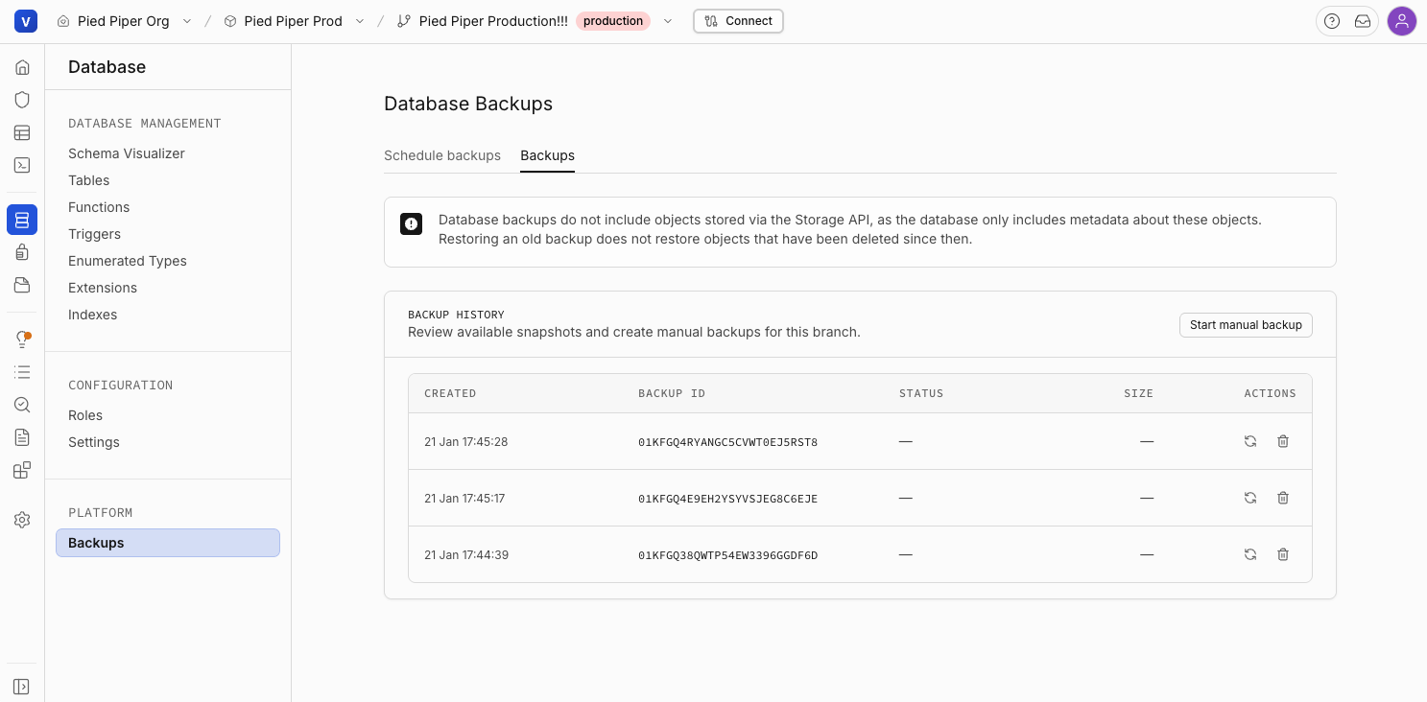Open the Home icon in left sidebar
Viewport: 1427px width, 702px height.
[x=22, y=67]
